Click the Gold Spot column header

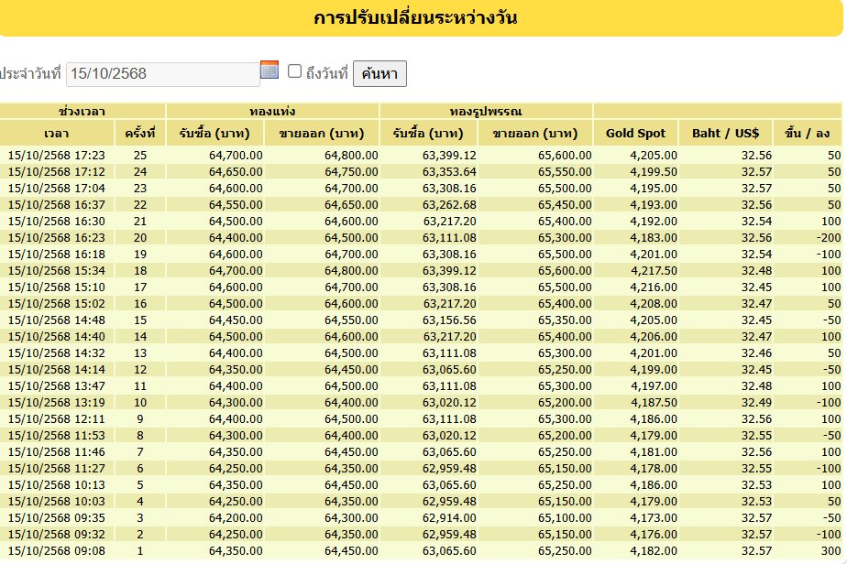click(x=635, y=134)
